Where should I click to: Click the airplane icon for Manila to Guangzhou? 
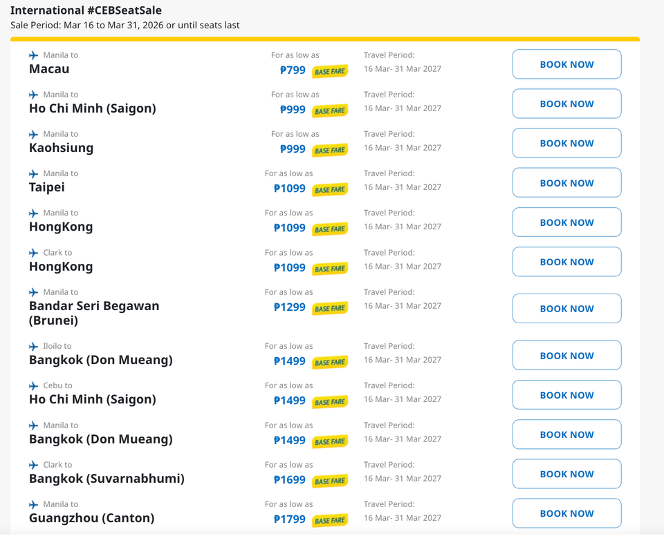coord(33,505)
